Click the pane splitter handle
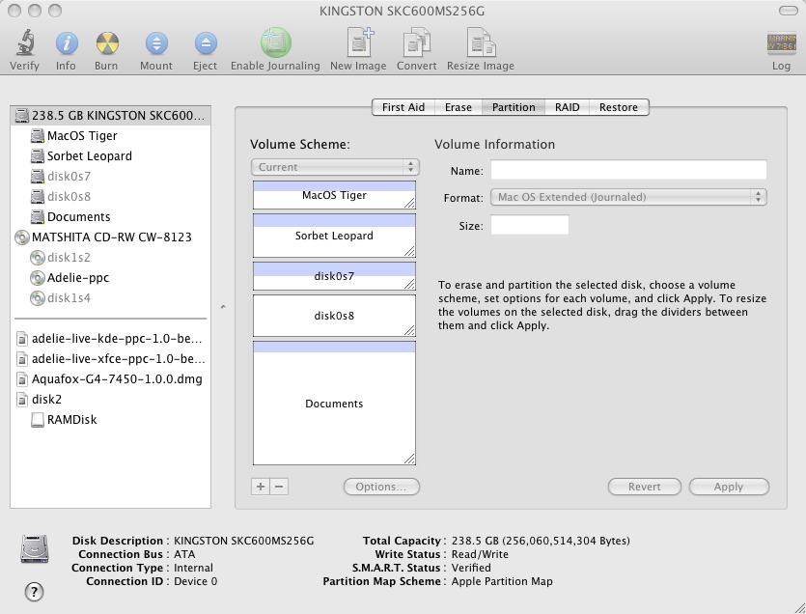This screenshot has height=614, width=806. point(223,307)
